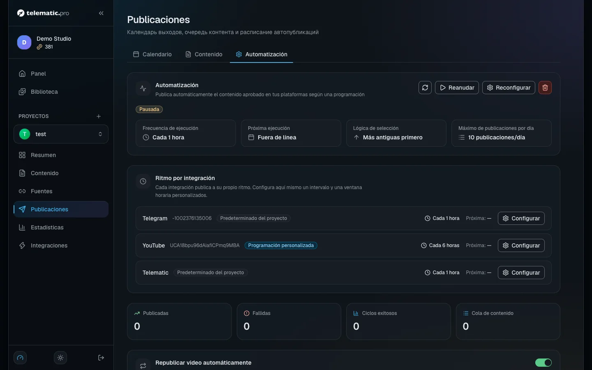Open Contenido in sidebar
Screen dimensions: 592x370
61,173
